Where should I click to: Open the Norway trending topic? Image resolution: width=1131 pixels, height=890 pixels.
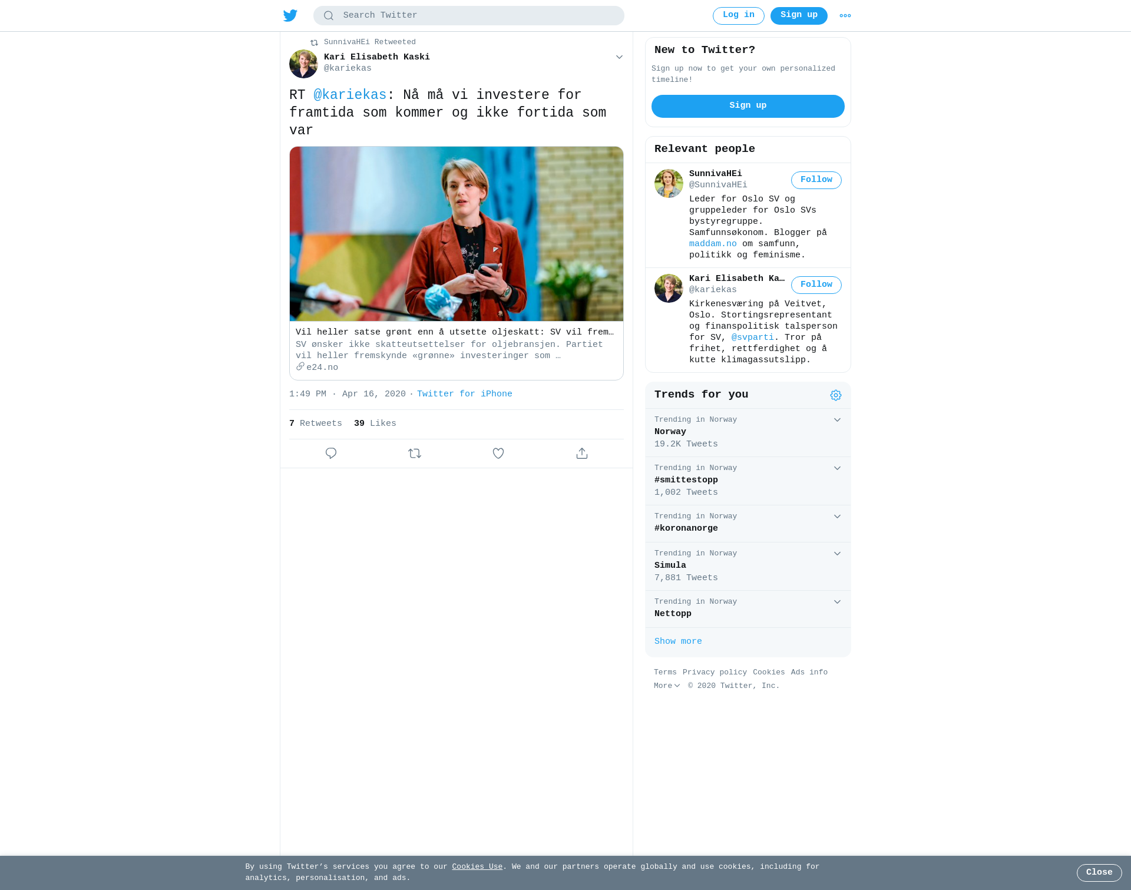click(748, 432)
